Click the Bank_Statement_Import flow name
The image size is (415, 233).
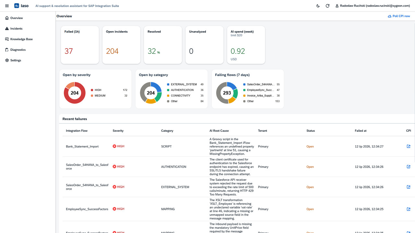pyautogui.click(x=82, y=147)
